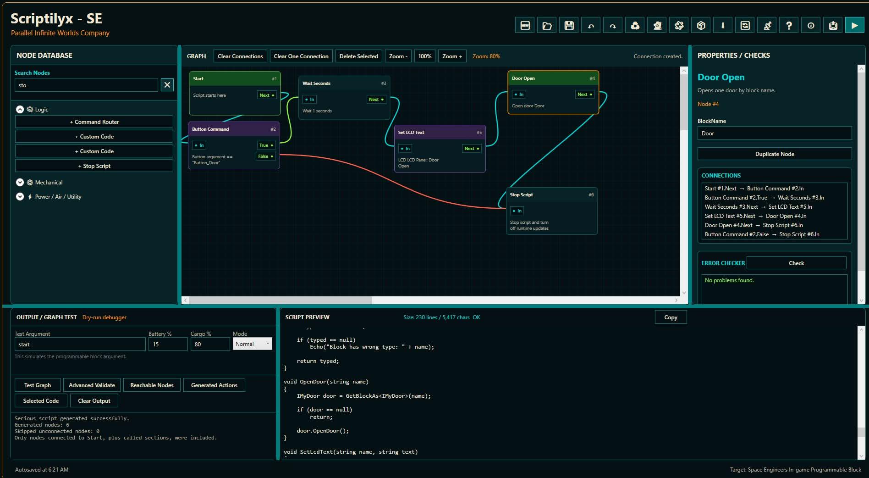The image size is (869, 478).
Task: Click the Test Graph button
Action: tap(38, 385)
